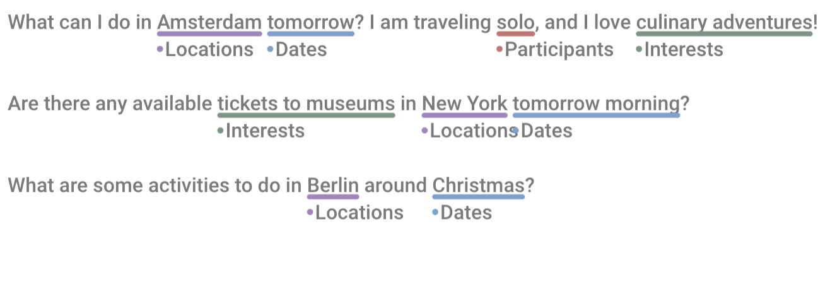Click the Locations label beneath Amsterdam

click(209, 49)
